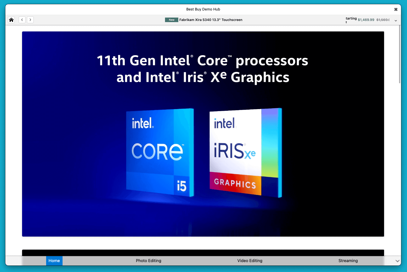Click the 11th Gen Intel Core headline
Viewport: 407px width, 272px height.
click(203, 69)
